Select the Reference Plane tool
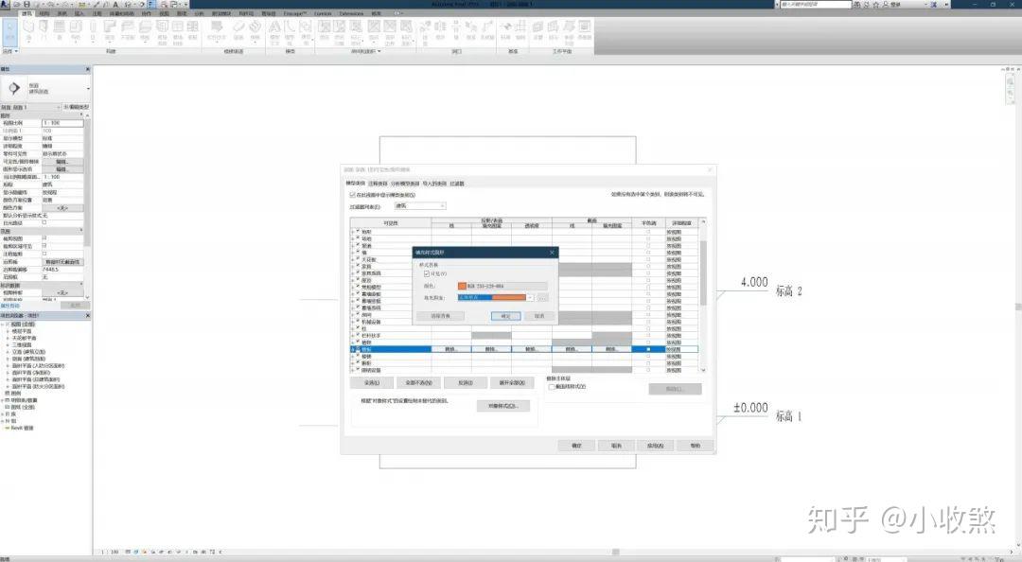 [569, 30]
